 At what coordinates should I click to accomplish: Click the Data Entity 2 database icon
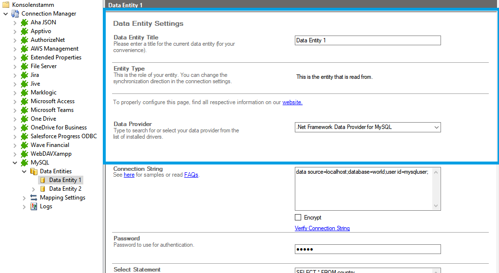click(x=43, y=189)
